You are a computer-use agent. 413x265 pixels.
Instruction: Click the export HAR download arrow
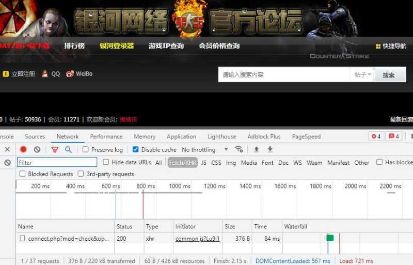click(x=269, y=149)
